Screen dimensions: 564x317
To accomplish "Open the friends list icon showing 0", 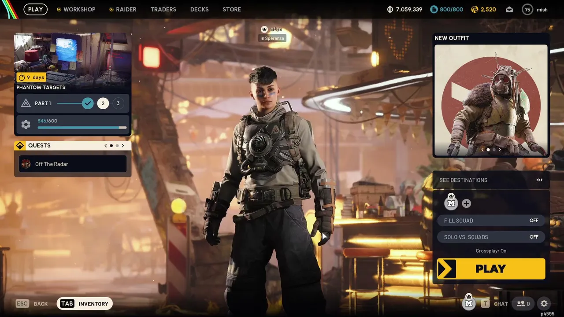I will pyautogui.click(x=523, y=304).
